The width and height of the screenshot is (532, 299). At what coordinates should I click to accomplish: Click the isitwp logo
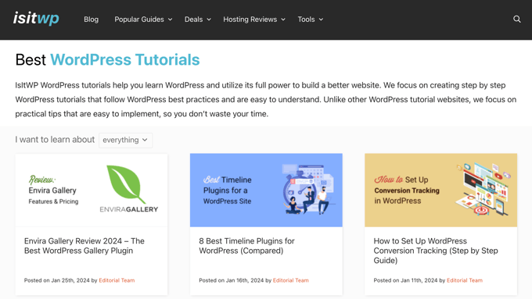point(36,18)
